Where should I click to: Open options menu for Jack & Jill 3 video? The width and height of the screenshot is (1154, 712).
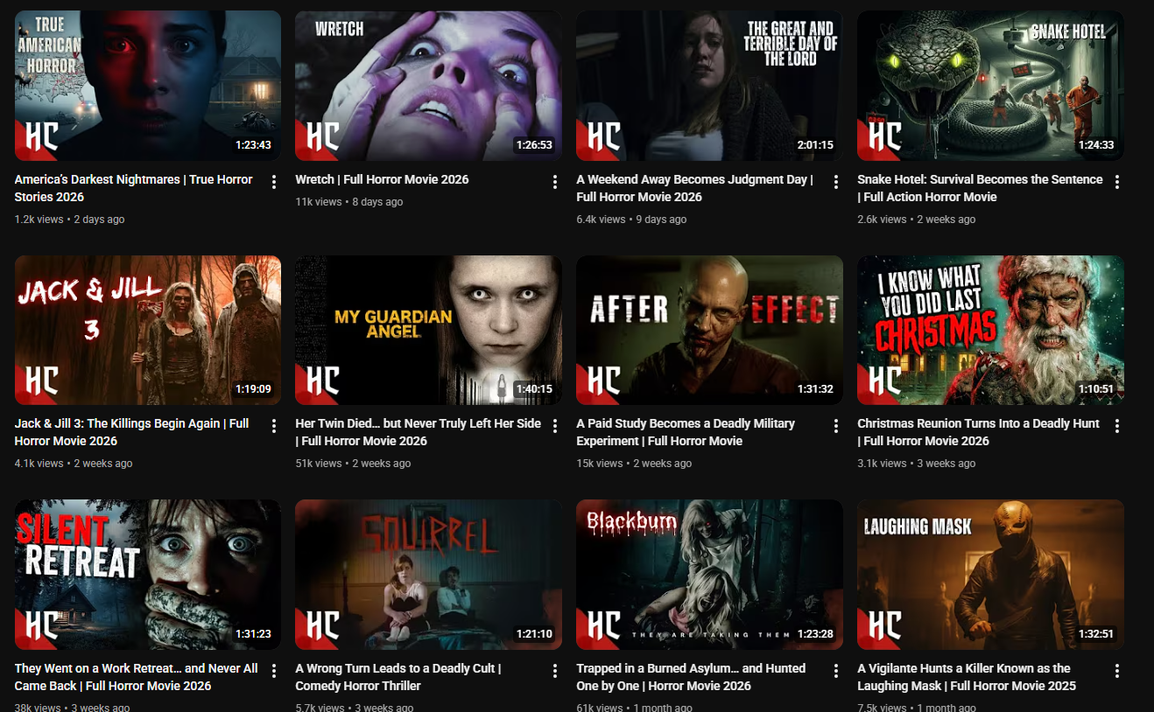click(x=274, y=426)
